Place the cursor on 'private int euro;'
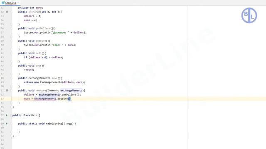 (30, 8)
